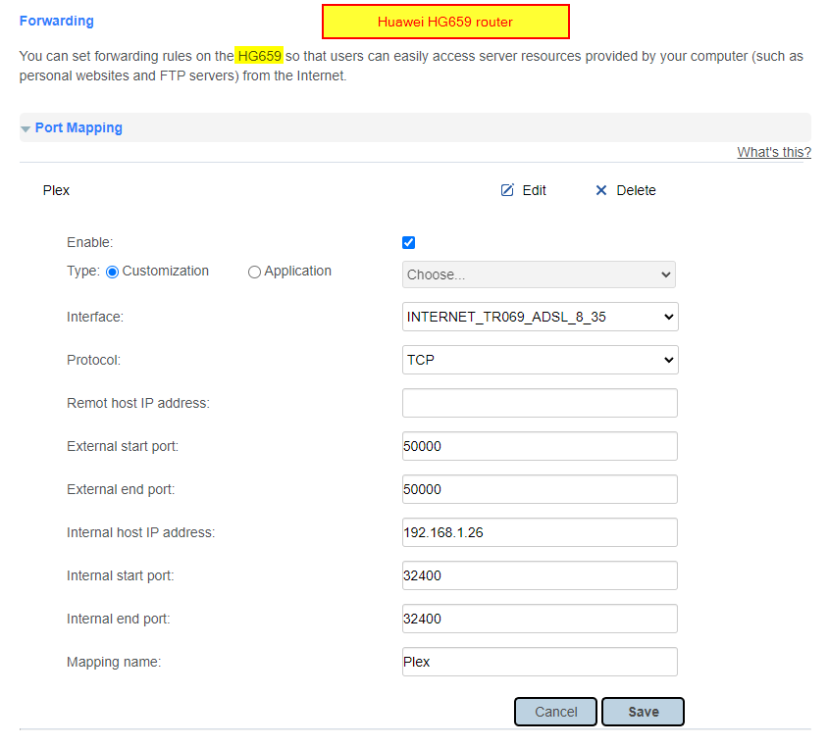
Task: Uncheck the Enable checkbox
Action: (x=408, y=242)
